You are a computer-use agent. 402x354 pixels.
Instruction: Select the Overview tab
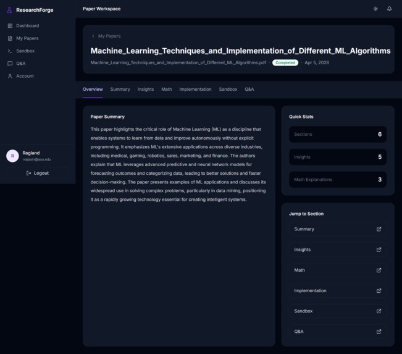coord(93,89)
